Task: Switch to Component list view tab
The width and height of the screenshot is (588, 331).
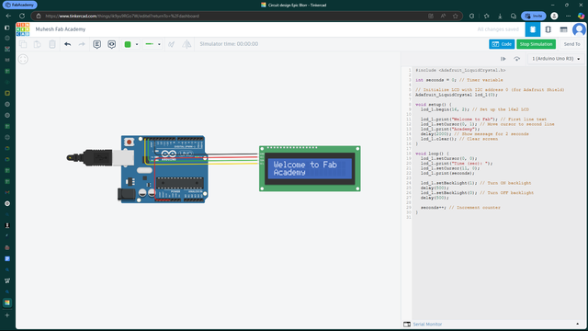Action: click(x=563, y=29)
